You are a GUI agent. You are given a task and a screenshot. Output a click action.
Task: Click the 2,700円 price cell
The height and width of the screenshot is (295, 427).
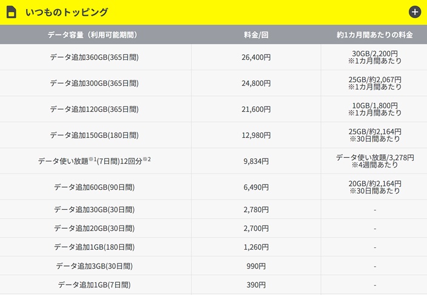click(x=256, y=229)
